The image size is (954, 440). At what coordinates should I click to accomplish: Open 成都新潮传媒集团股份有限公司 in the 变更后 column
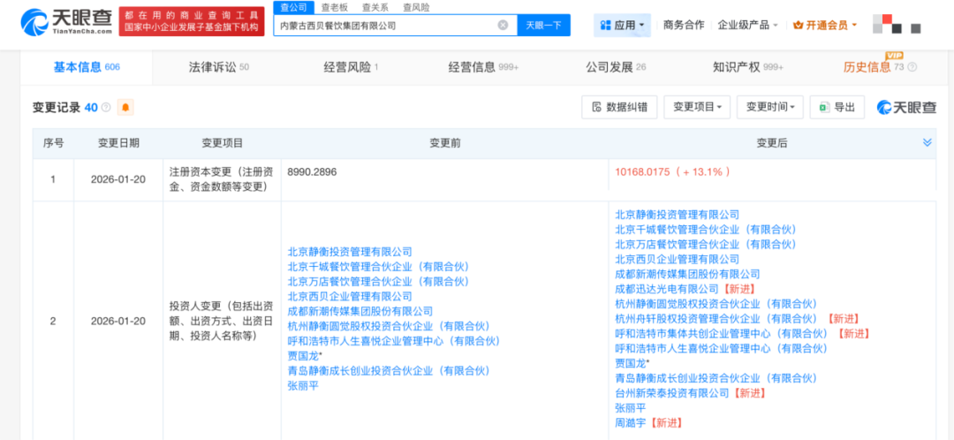pyautogui.click(x=687, y=274)
